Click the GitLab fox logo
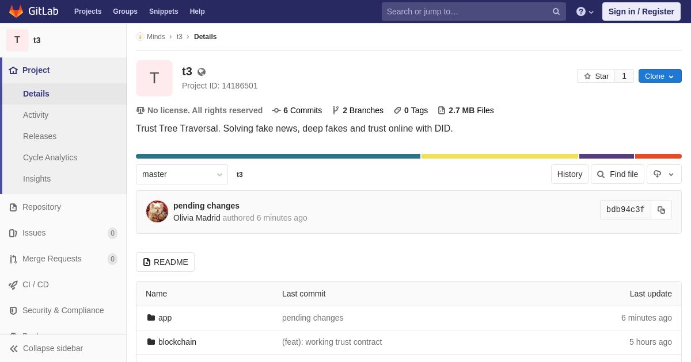691x362 pixels. (16, 11)
